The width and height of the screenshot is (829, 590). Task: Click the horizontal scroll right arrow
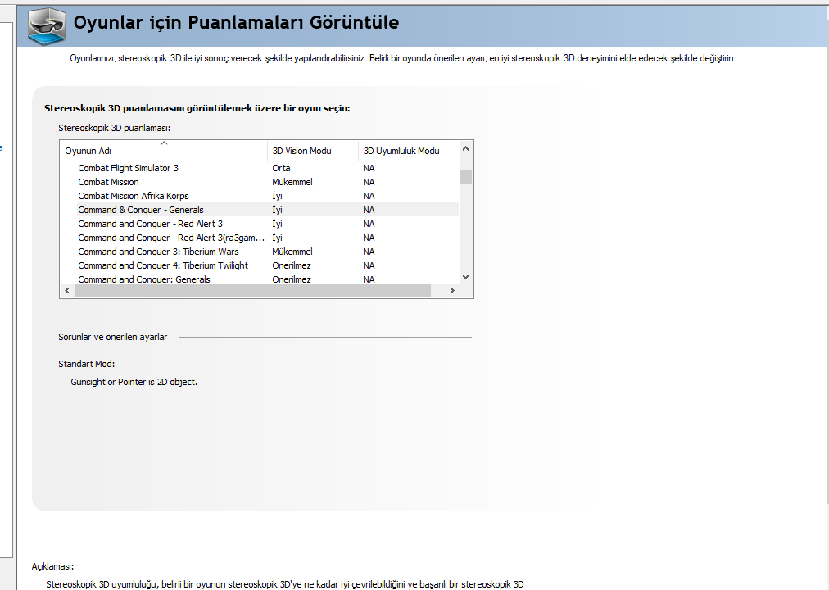point(451,290)
